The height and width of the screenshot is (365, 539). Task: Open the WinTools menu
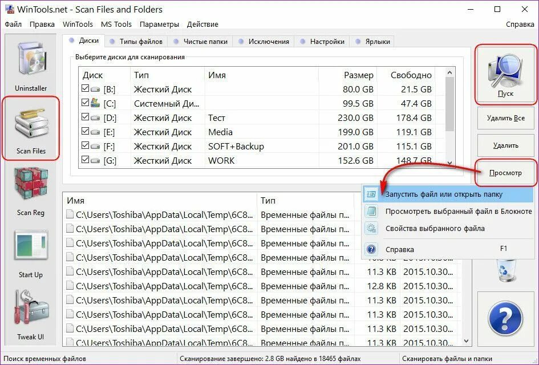point(78,24)
